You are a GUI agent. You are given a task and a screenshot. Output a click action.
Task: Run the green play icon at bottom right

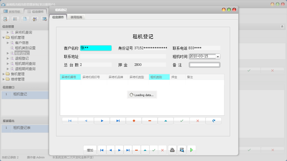(191, 150)
